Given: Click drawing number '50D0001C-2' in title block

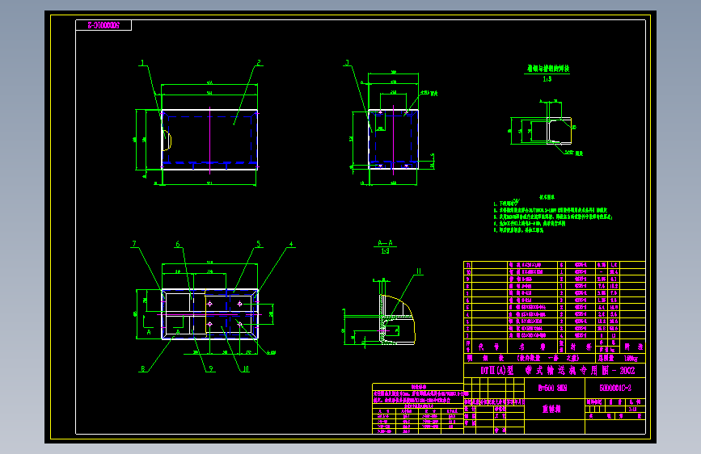Looking at the screenshot, I should click(x=615, y=388).
